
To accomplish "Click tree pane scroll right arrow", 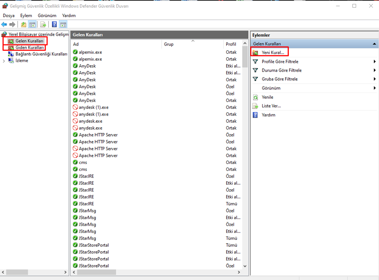I will pos(65,272).
